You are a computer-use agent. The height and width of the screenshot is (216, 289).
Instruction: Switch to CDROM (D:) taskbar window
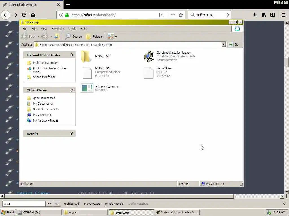39,212
